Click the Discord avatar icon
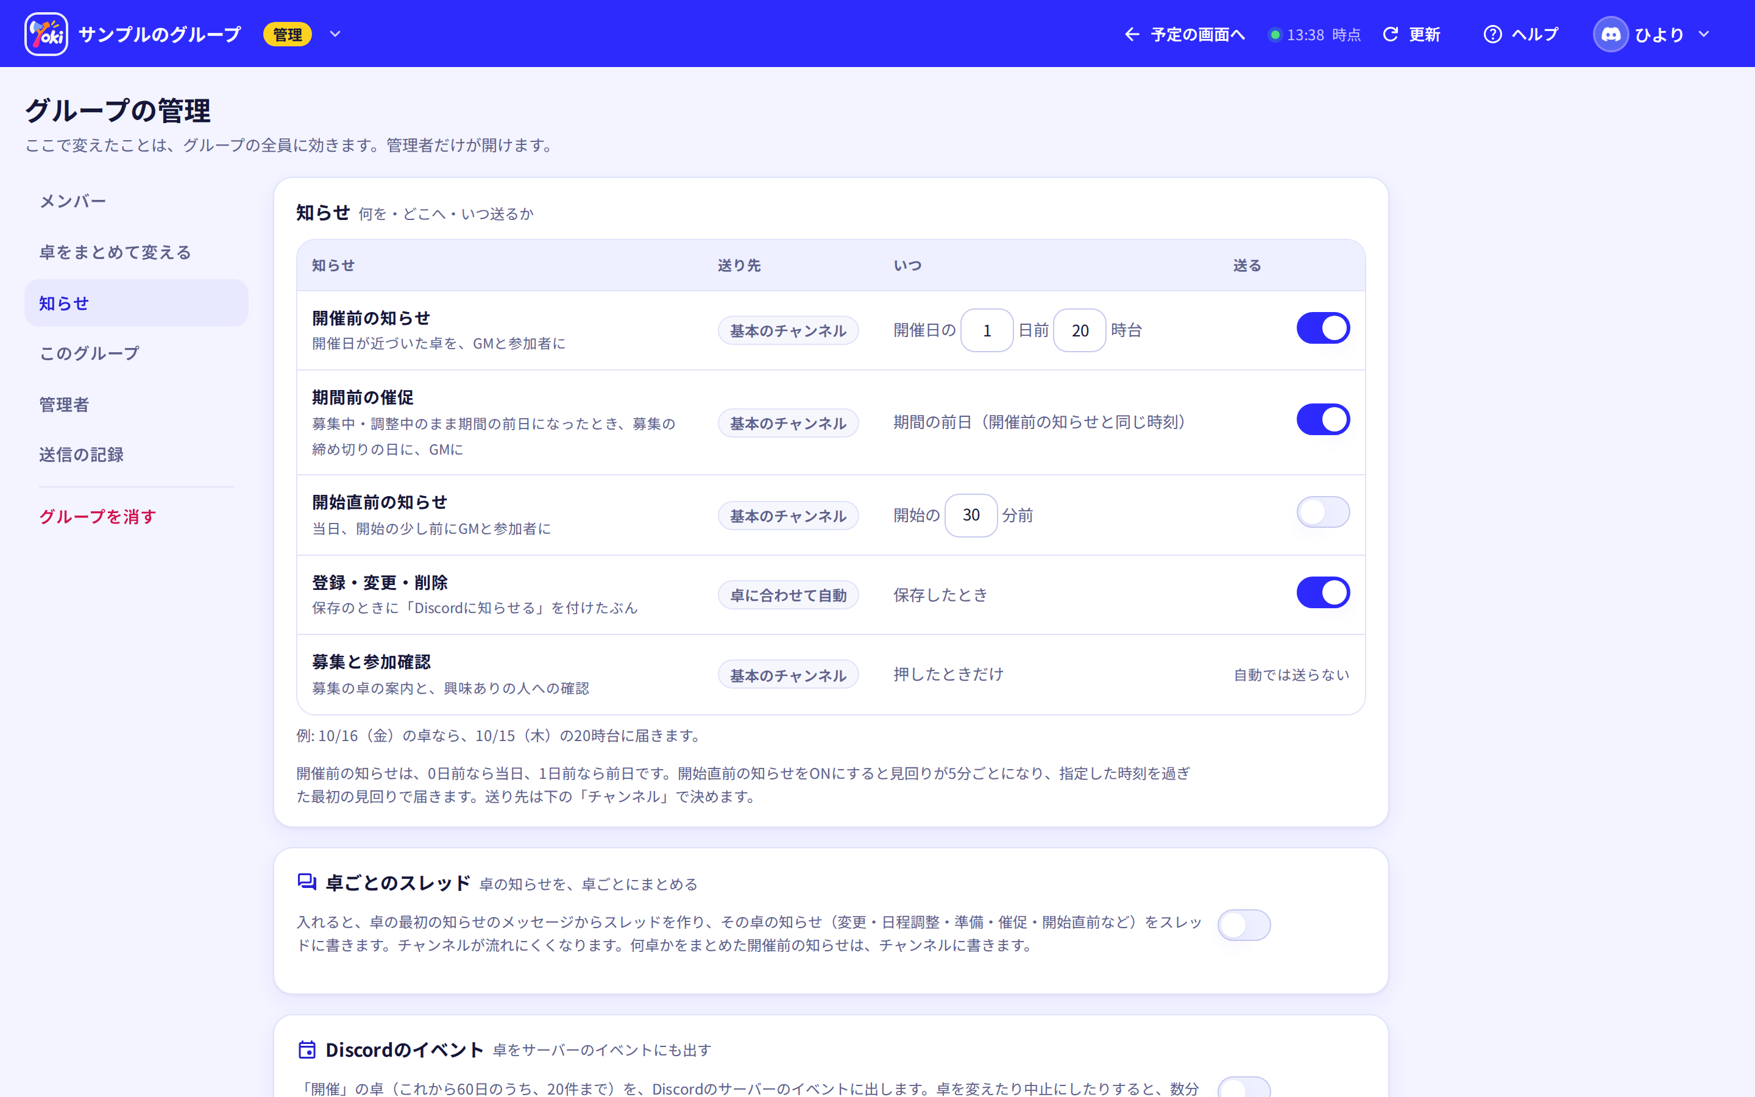This screenshot has width=1755, height=1097. pos(1611,34)
